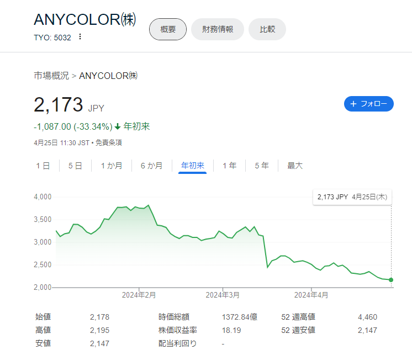Click the ANYCOLOR(株) page title
Screen dimensions: 412x355
[x=85, y=19]
